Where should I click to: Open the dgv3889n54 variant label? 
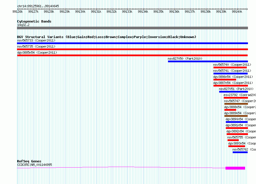[240, 113]
